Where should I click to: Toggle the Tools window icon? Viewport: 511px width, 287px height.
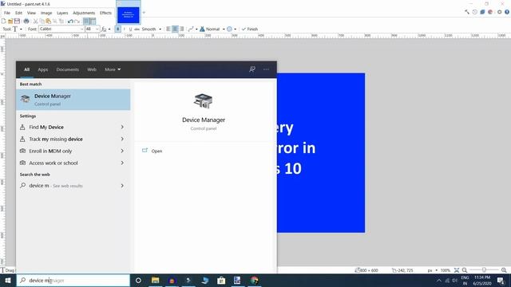point(467,12)
